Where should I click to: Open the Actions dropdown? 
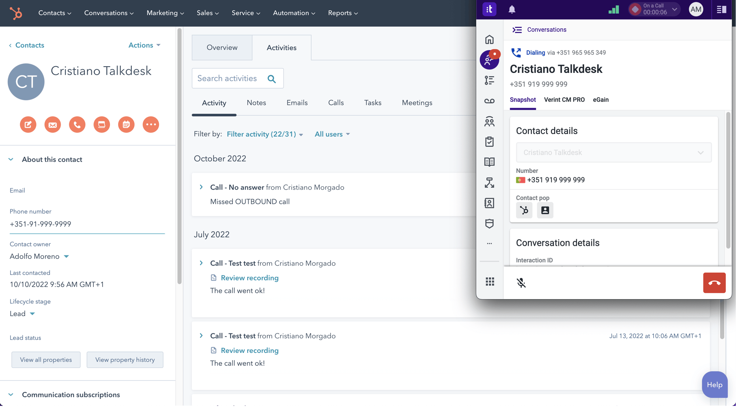tap(144, 45)
